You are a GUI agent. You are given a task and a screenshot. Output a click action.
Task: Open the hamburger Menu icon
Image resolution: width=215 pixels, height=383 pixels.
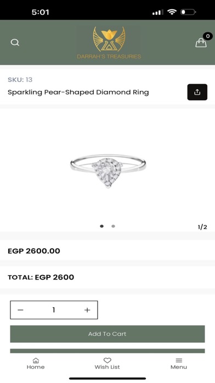click(x=179, y=360)
